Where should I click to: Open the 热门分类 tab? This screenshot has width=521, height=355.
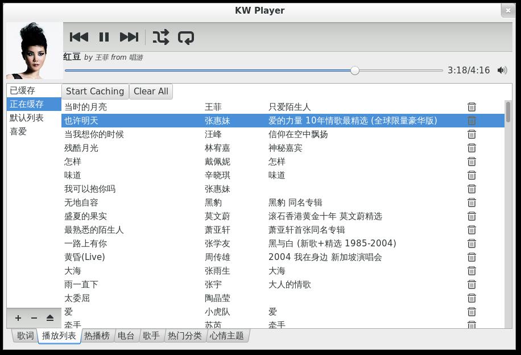pos(184,336)
